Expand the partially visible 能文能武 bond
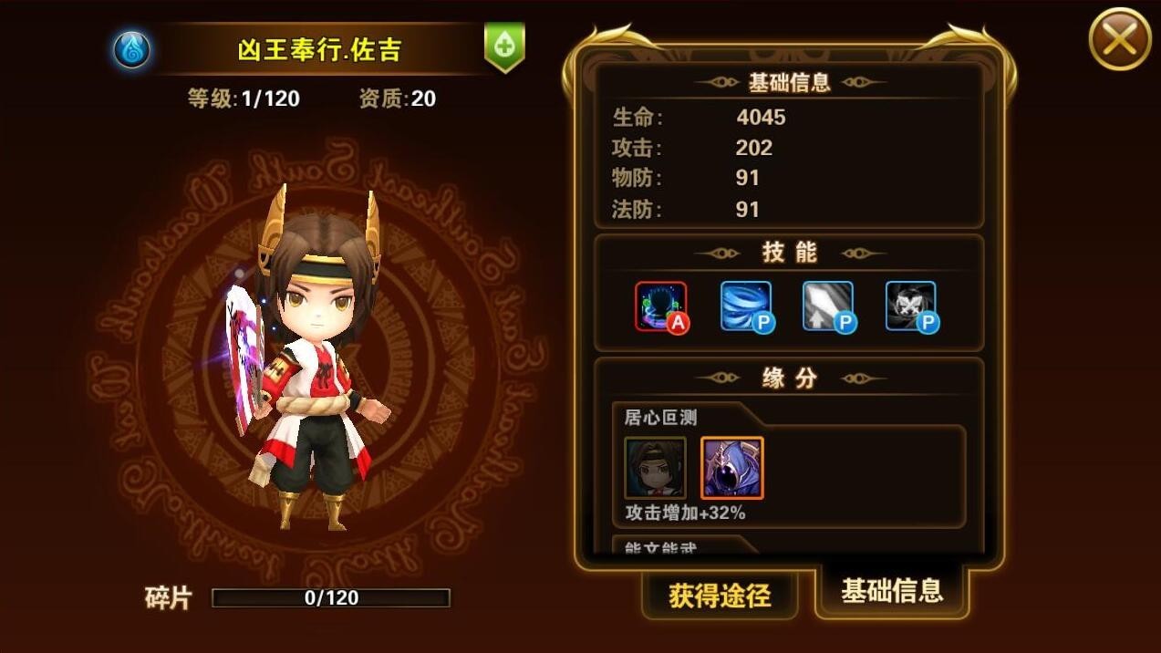 coord(661,547)
